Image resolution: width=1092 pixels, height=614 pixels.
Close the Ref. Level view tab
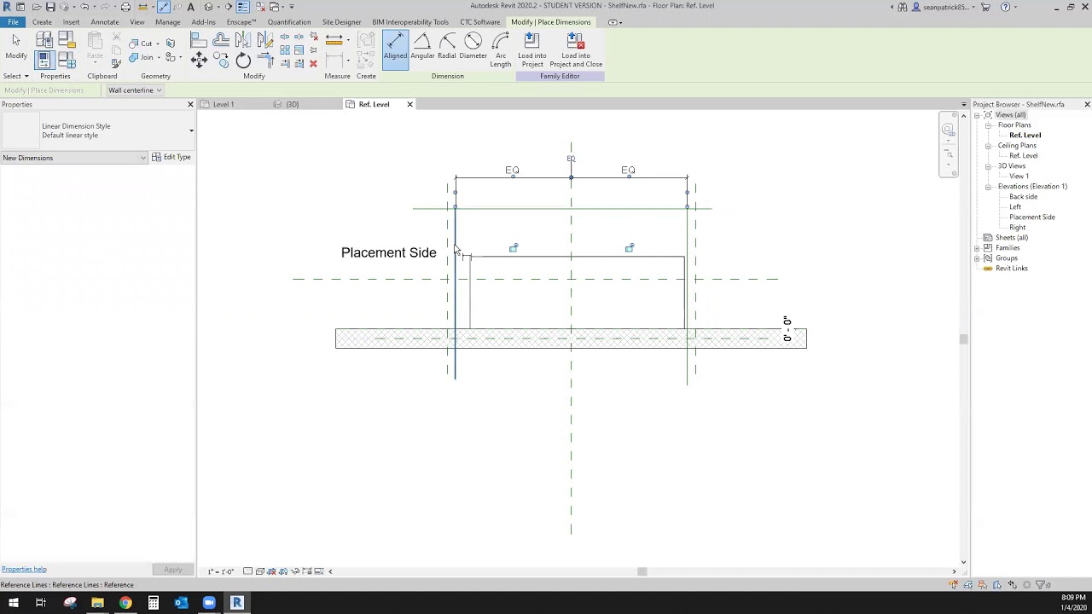pos(409,104)
